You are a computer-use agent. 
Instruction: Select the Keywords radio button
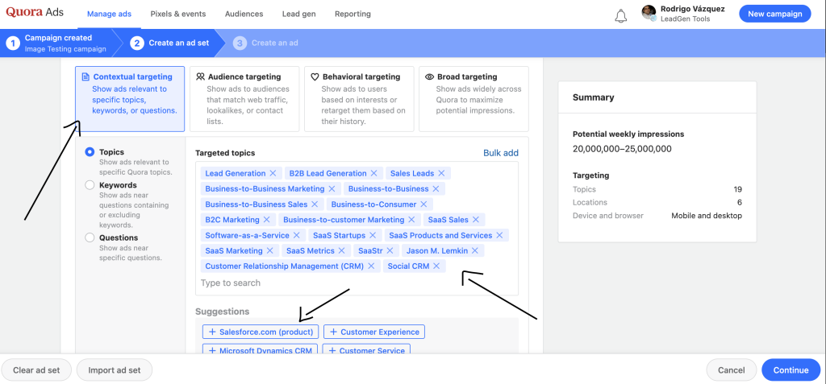pyautogui.click(x=90, y=185)
